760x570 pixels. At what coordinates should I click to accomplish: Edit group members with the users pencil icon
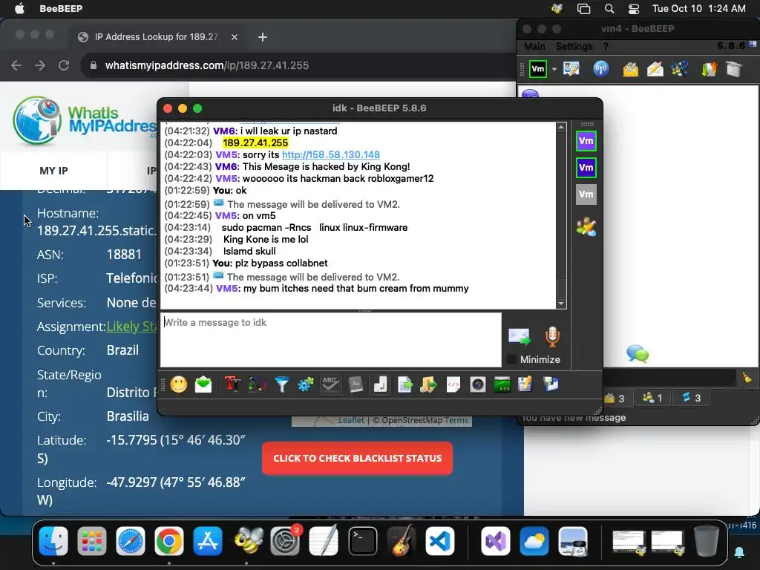point(586,227)
